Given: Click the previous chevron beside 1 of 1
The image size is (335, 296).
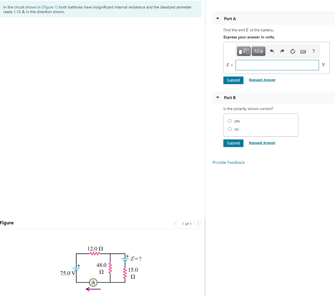Looking at the screenshot, I should [175, 223].
